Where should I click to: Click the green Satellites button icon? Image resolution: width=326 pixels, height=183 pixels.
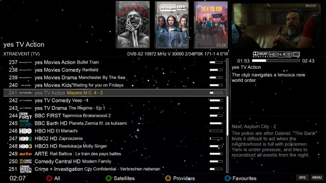coord(108,178)
